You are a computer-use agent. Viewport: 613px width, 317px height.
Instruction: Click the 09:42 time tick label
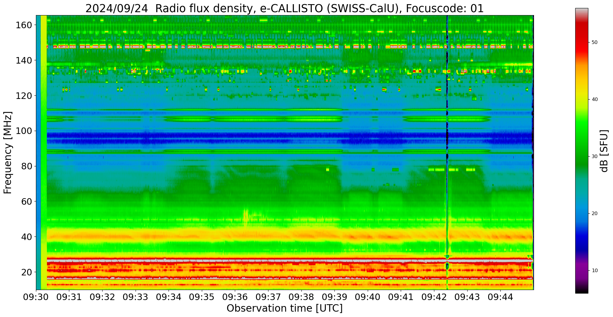[434, 297]
